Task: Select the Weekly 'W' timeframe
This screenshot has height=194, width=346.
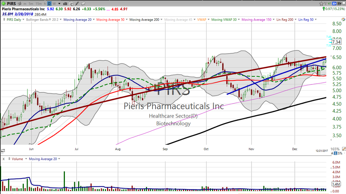Action: 54,4
